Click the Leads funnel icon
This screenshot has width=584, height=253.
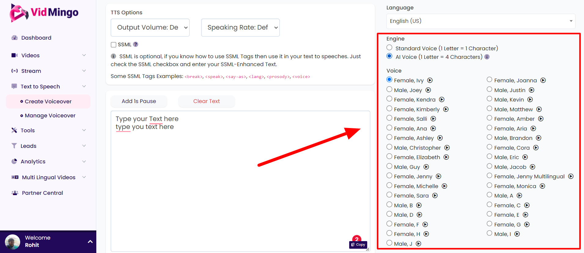click(14, 146)
